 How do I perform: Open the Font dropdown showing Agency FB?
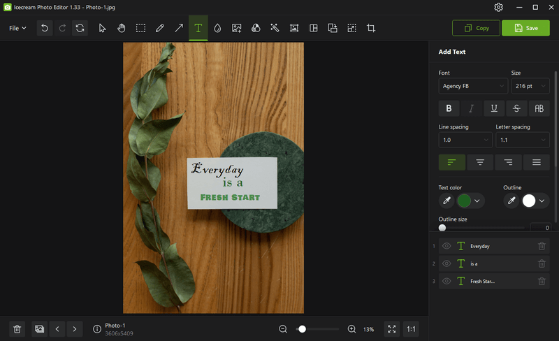click(473, 86)
